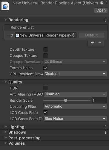
Task: Click the Render Scale value field
Action: 99,100
